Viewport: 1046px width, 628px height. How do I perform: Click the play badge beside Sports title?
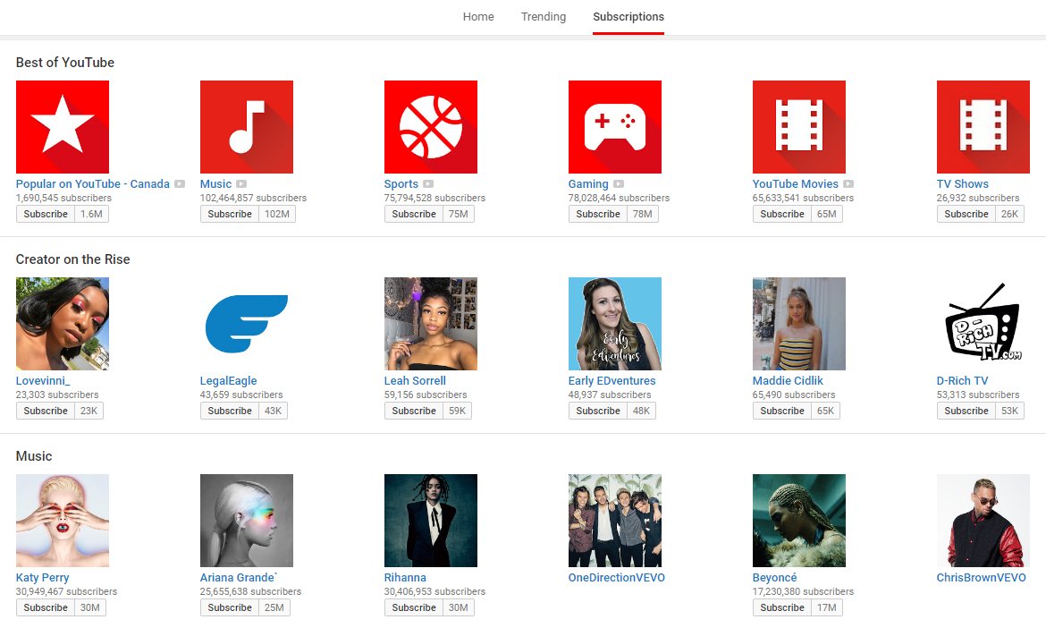(428, 184)
